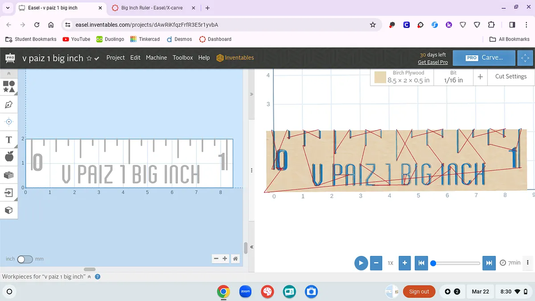The width and height of the screenshot is (535, 301).
Task: Select the Pen drawing tool
Action: pos(9,104)
